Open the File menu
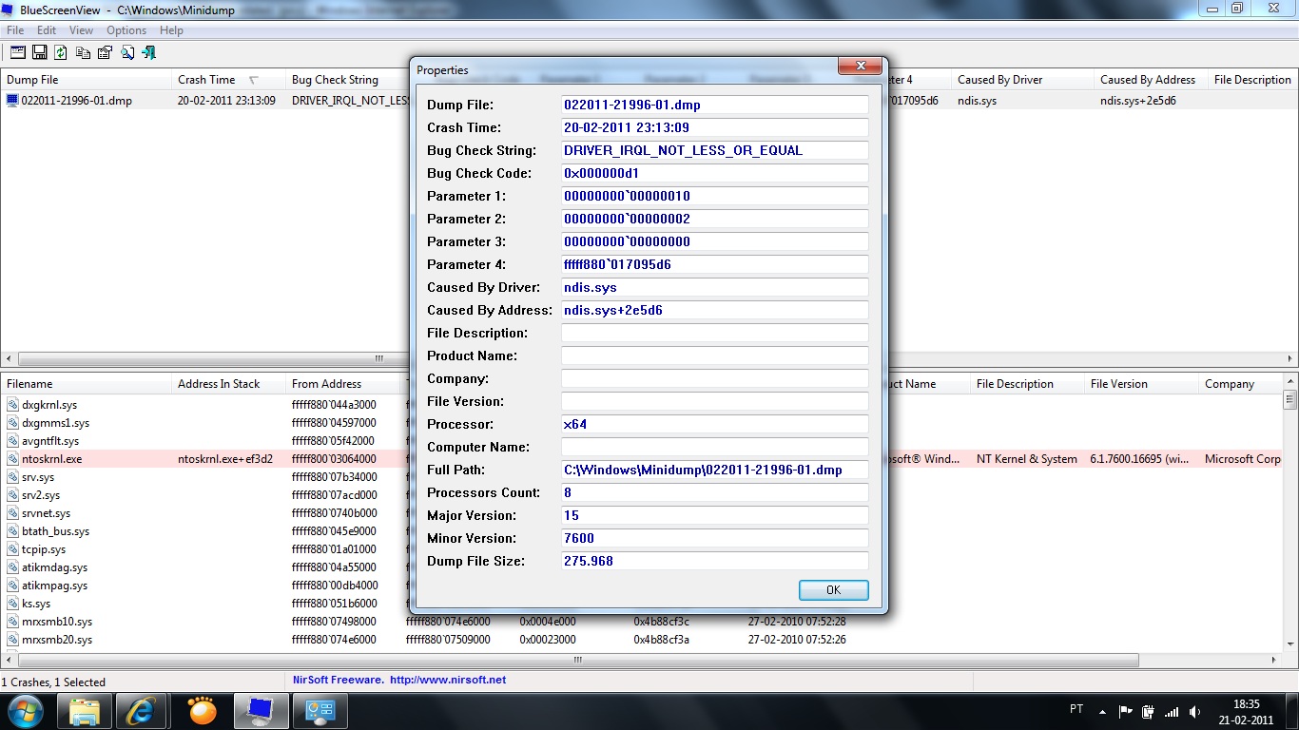This screenshot has height=730, width=1299. click(15, 30)
